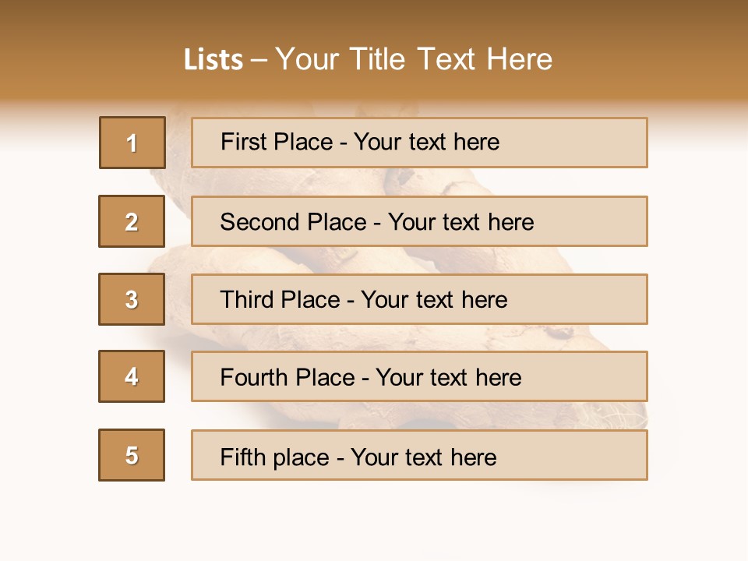The height and width of the screenshot is (561, 748).
Task: Click the number 4 box
Action: 132,376
